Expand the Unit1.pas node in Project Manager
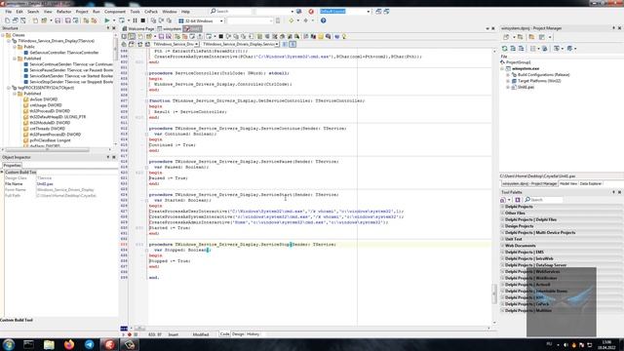The image size is (624, 351). 508,87
